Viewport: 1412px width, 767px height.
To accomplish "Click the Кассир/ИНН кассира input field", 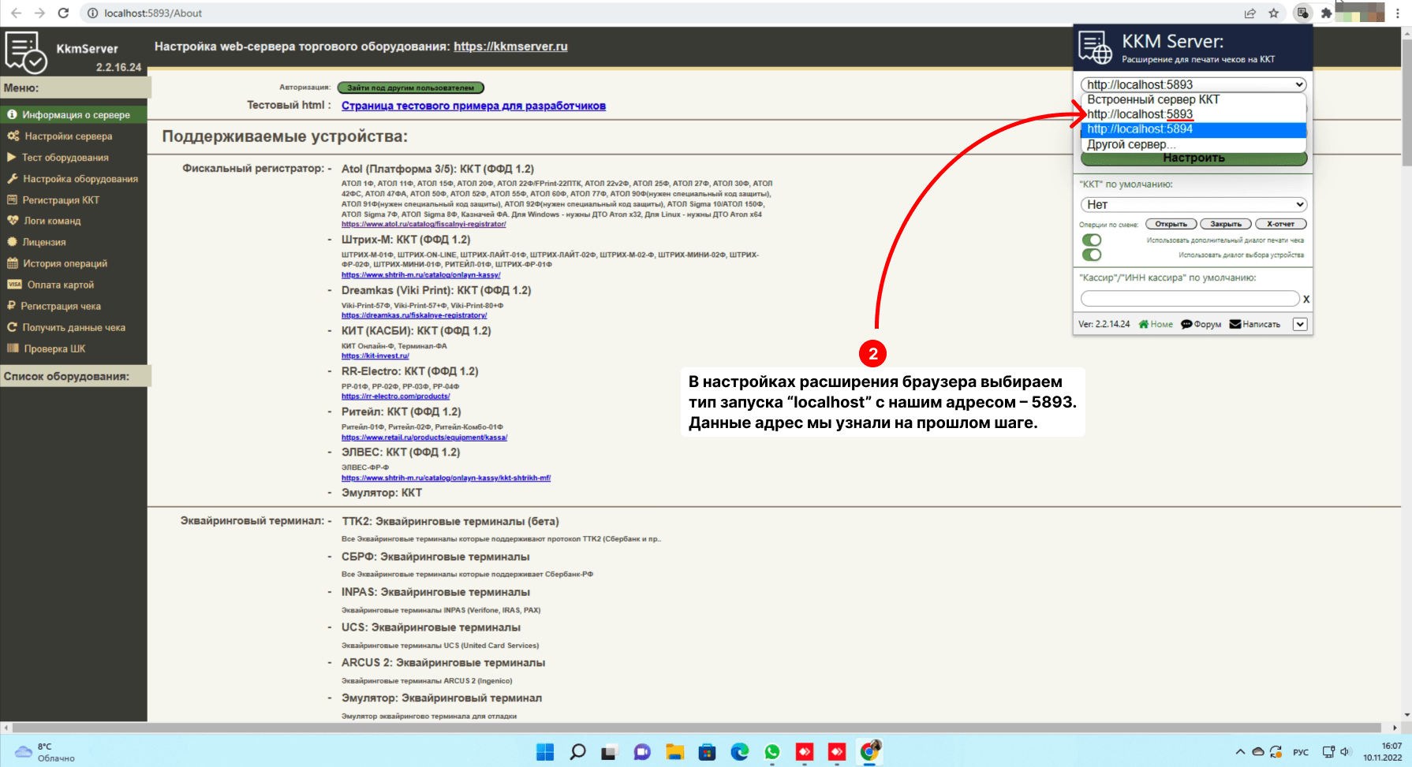I will 1190,299.
